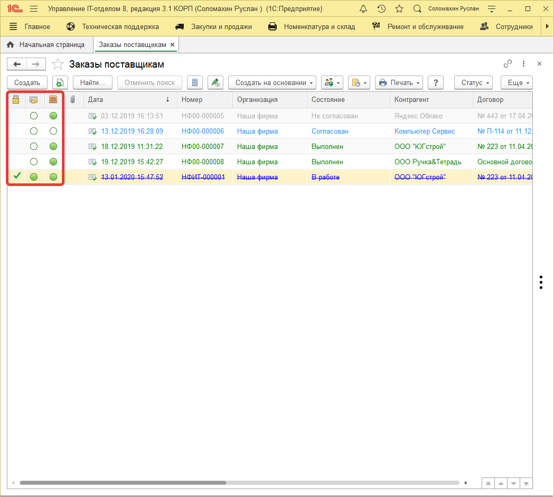Click the copy document icon next to Создать
Viewport: 554px width, 497px height.
(x=60, y=82)
